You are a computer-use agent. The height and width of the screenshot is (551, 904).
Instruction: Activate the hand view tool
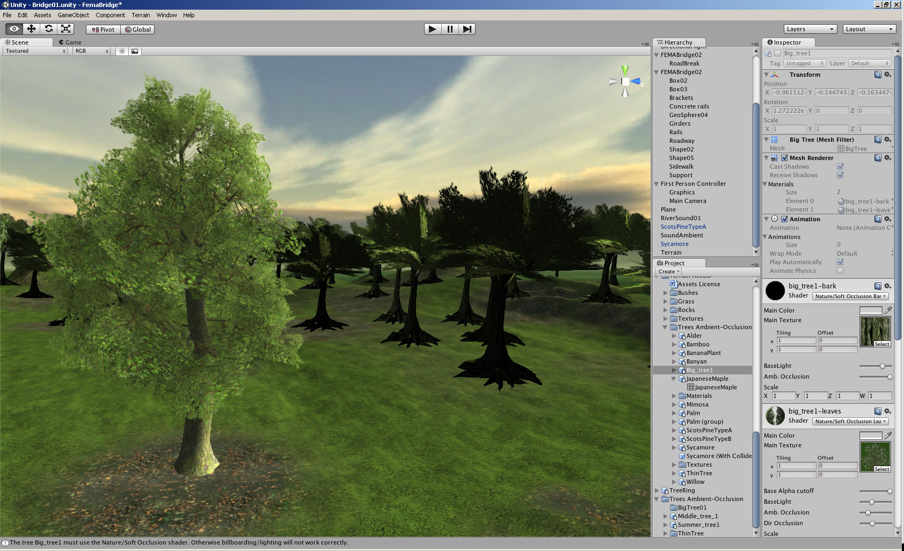(13, 29)
